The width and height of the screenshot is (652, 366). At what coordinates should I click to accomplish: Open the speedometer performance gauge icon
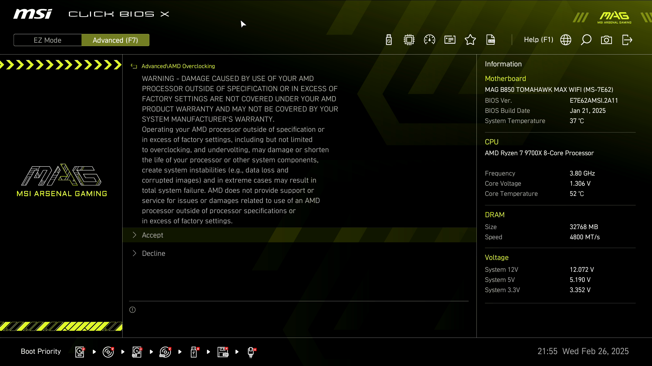point(430,40)
